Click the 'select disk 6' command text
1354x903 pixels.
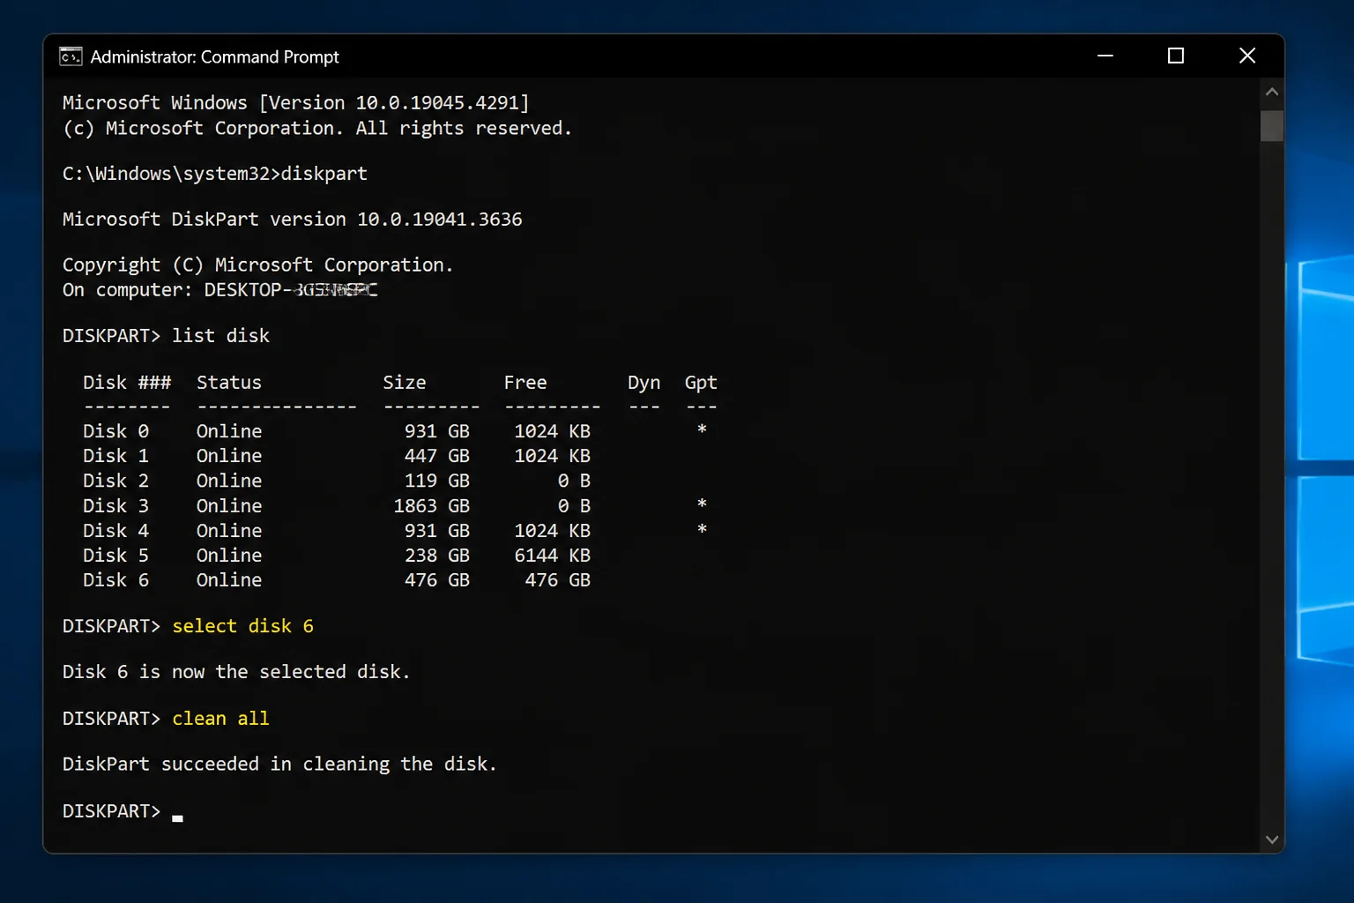[x=242, y=626]
